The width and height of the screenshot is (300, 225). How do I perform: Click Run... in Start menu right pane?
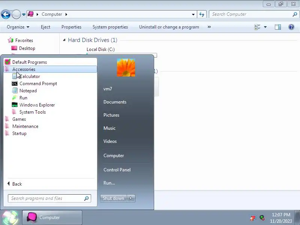[109, 183]
